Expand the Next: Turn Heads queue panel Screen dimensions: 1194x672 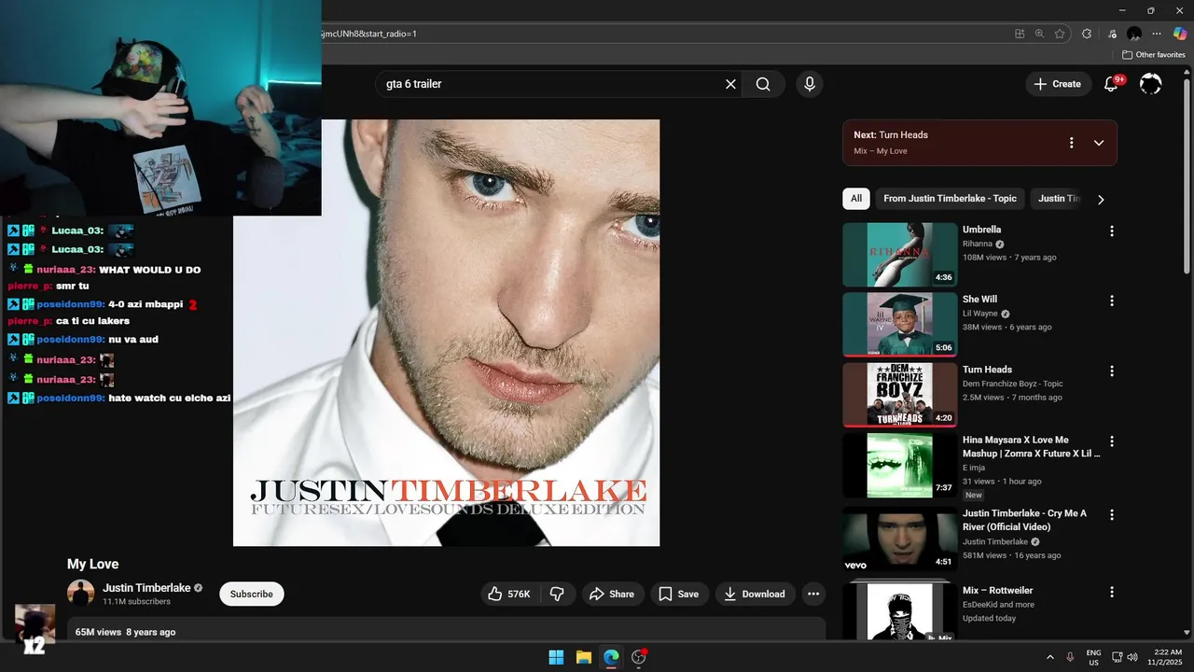(x=1099, y=143)
